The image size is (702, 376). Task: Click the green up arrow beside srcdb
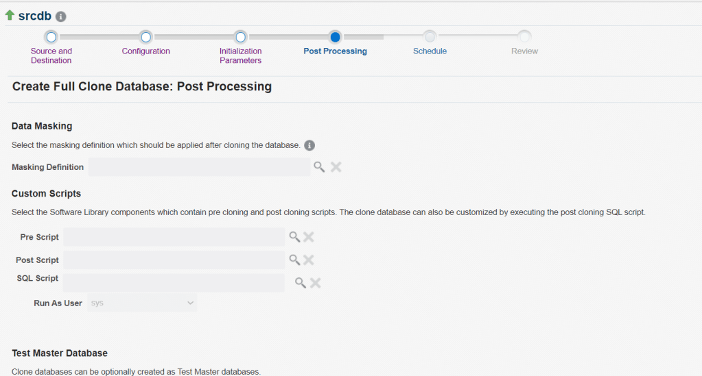10,15
